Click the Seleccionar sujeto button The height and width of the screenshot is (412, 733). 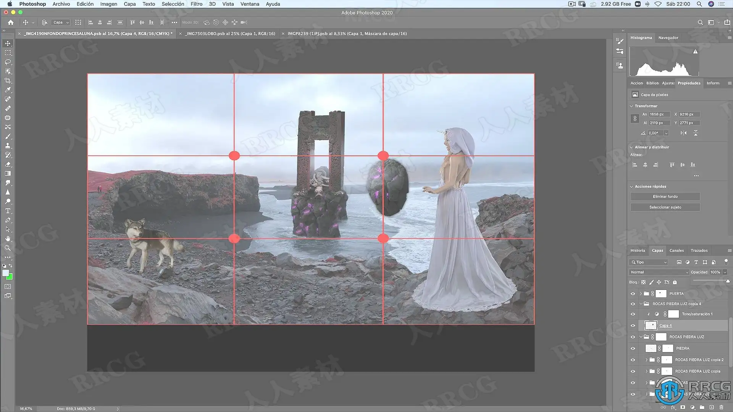665,208
